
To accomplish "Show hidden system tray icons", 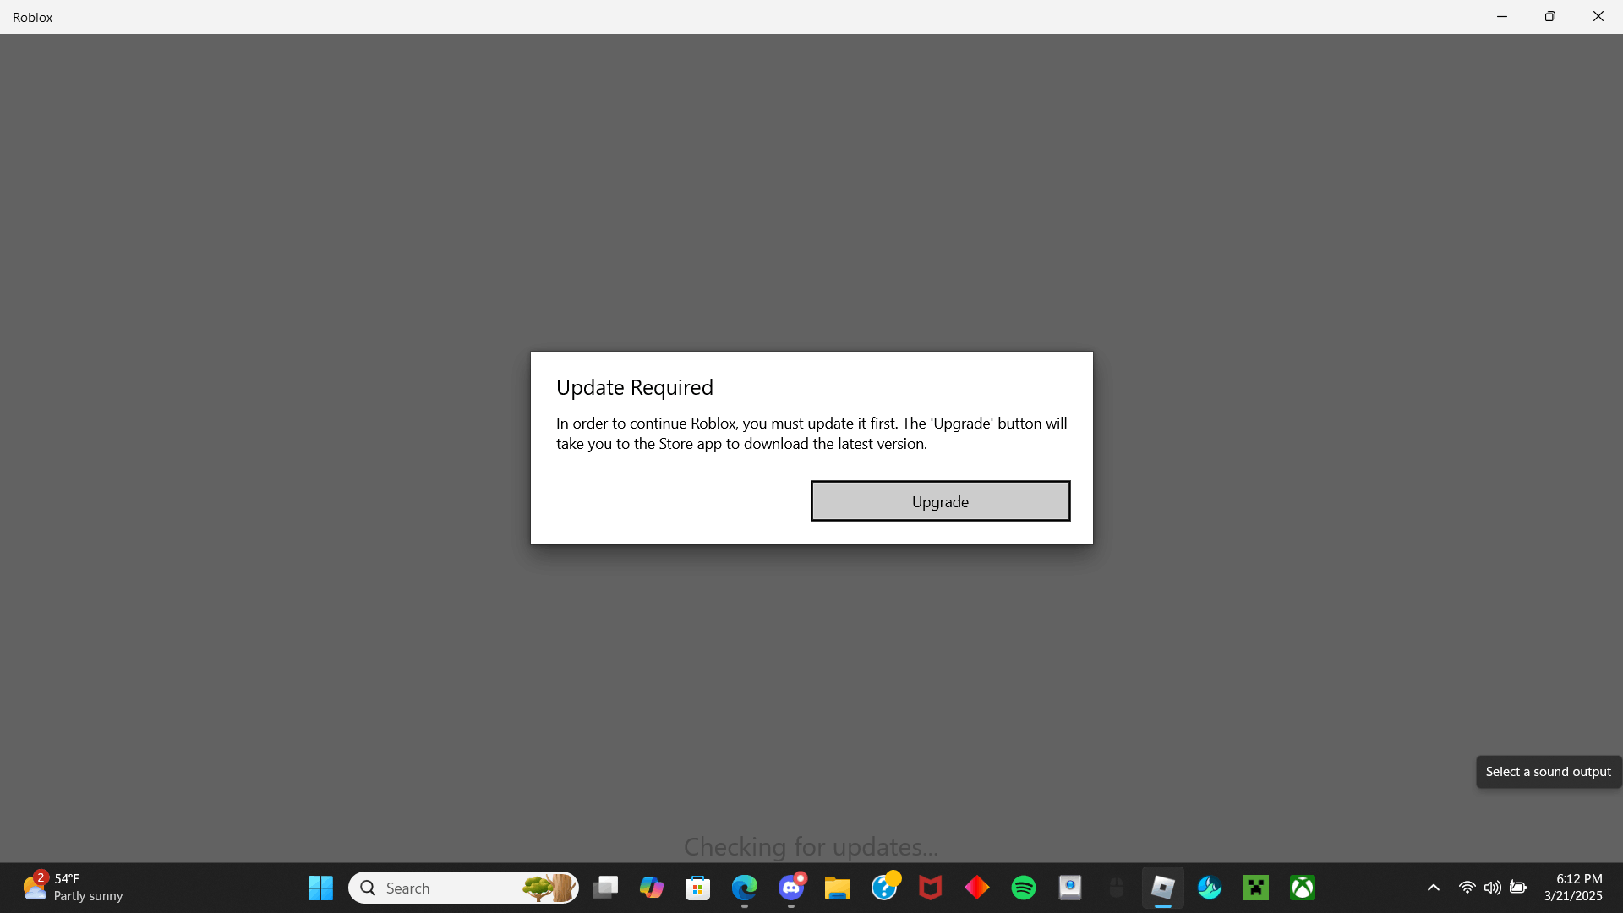I will [1434, 888].
